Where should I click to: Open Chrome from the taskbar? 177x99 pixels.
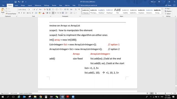point(41,97)
